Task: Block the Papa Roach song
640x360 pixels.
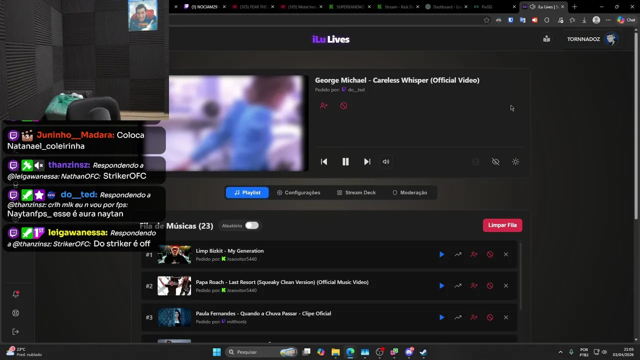Action: pos(490,286)
